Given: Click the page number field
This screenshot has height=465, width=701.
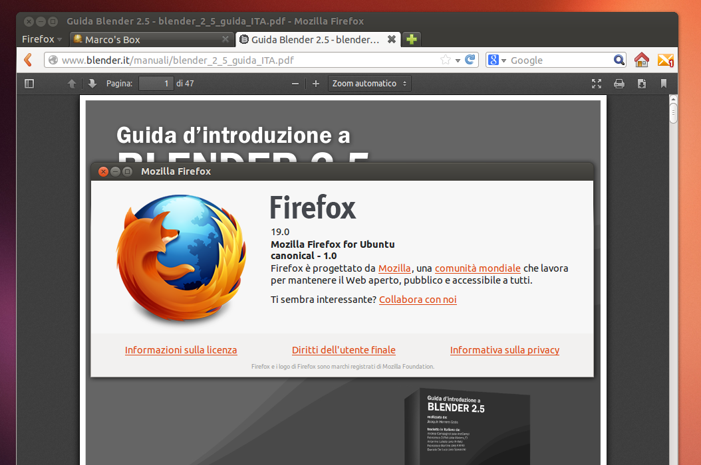Looking at the screenshot, I should [x=156, y=84].
